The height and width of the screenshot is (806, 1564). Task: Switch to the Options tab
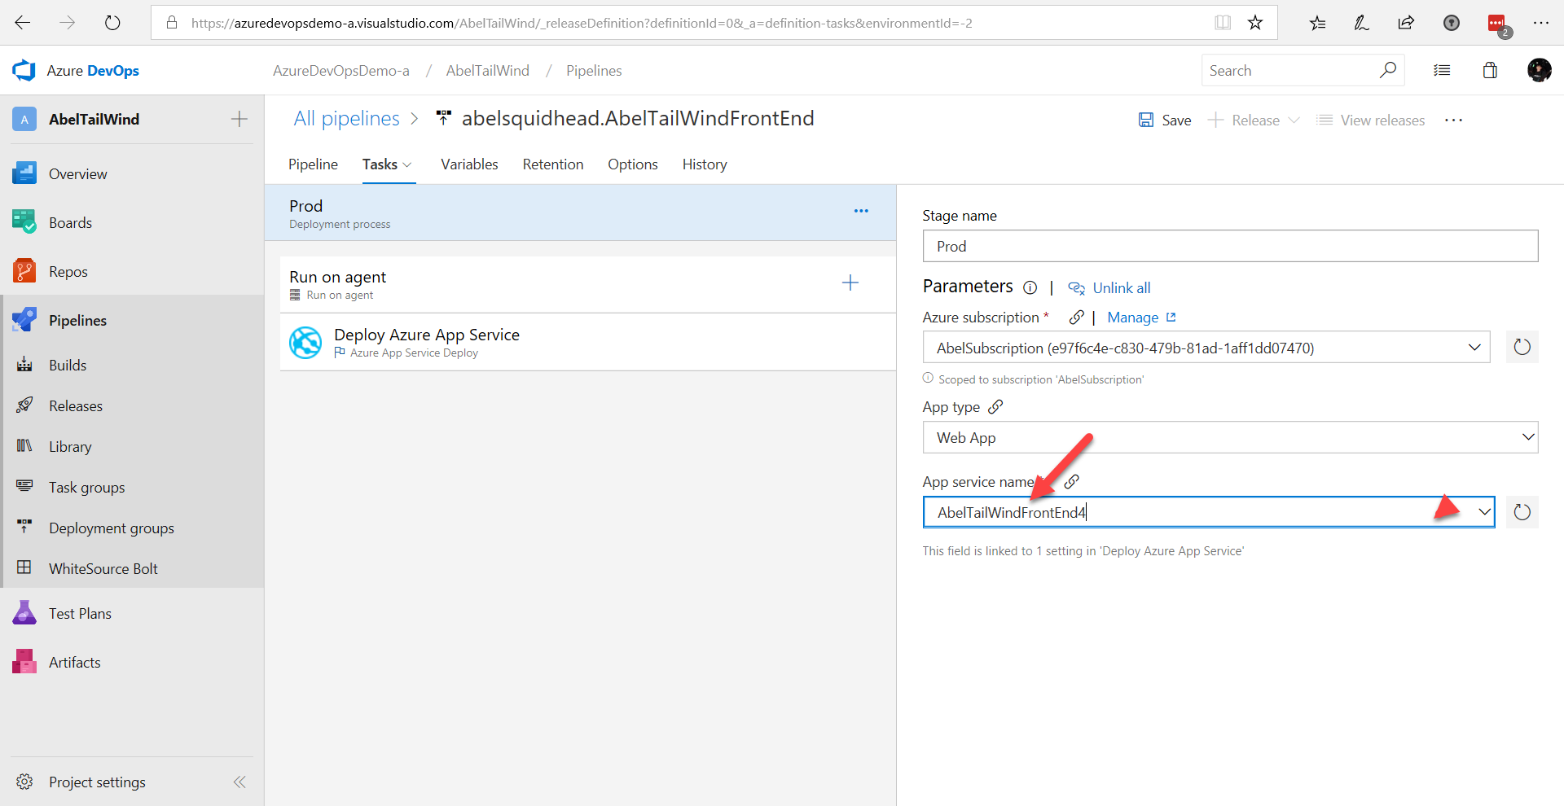[x=633, y=164]
